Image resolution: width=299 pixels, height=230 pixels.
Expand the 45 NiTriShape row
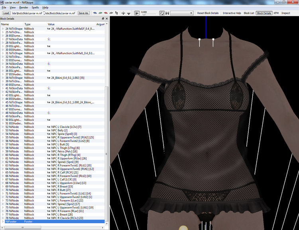(x=3, y=102)
